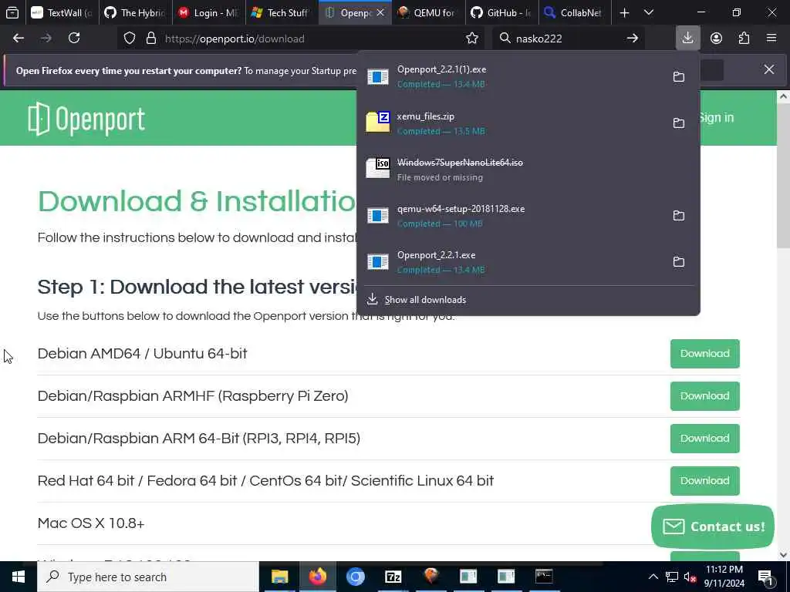The image size is (790, 592).
Task: Click the Sign in link
Action: pos(717,118)
